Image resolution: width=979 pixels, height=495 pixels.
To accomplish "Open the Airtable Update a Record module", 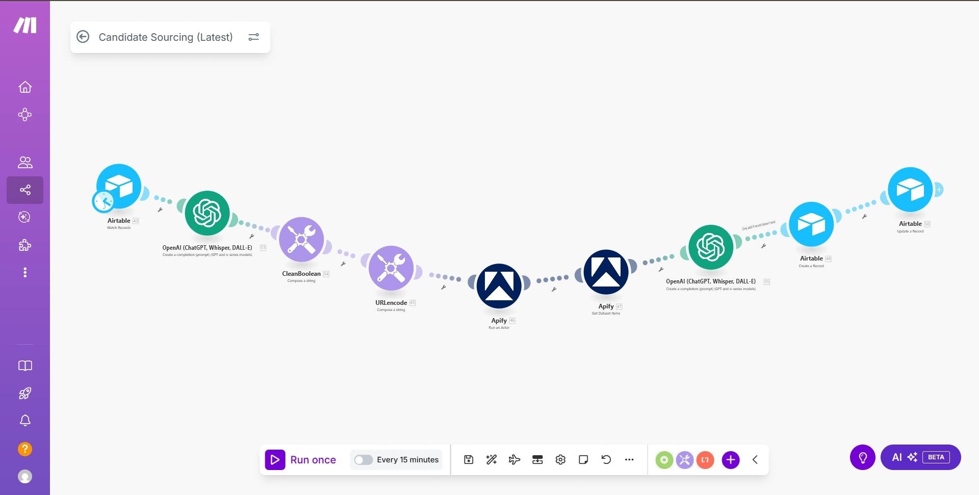I will (x=910, y=190).
